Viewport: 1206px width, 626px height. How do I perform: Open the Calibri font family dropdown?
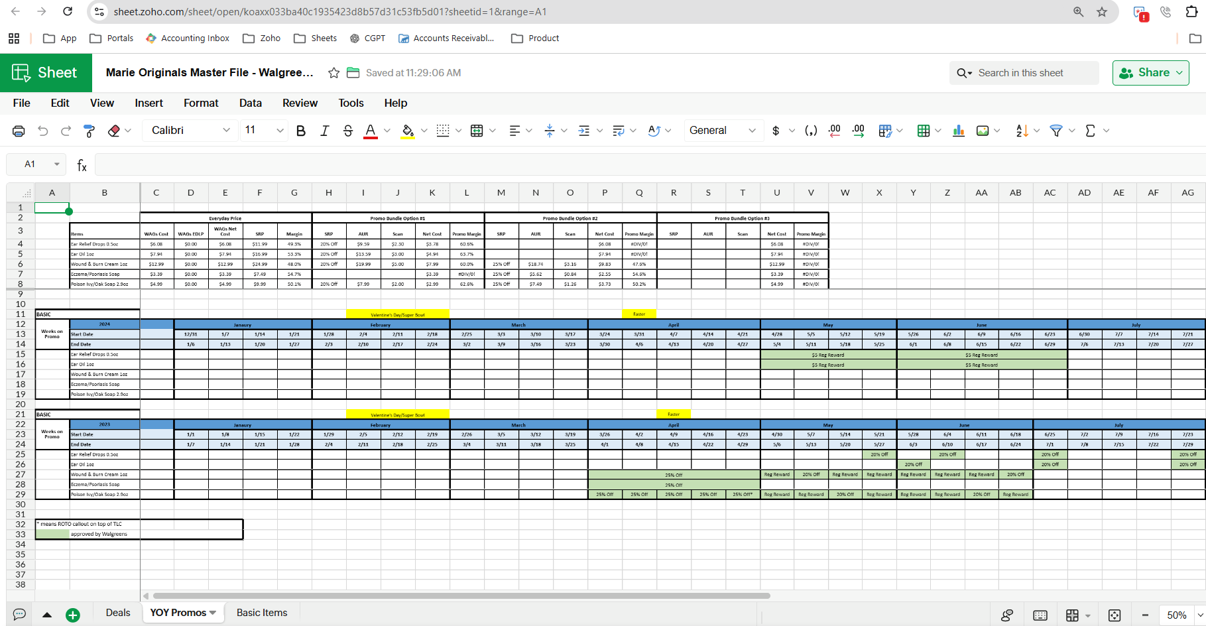191,131
